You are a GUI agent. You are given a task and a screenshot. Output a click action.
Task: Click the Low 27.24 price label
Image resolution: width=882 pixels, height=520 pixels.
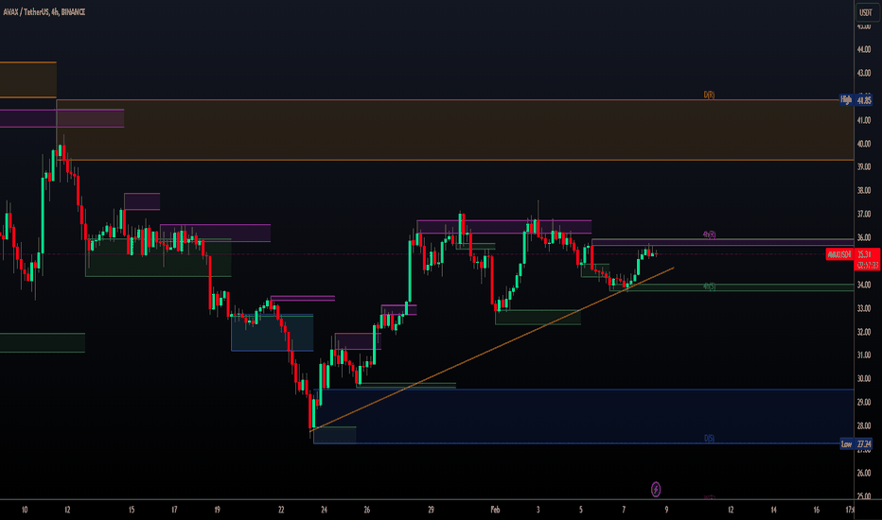(x=856, y=444)
